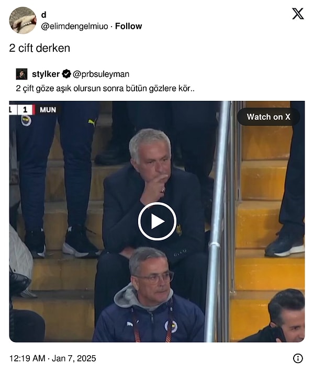Screen dimensions: 314x374
Task: Click the display name d
Action: point(43,15)
